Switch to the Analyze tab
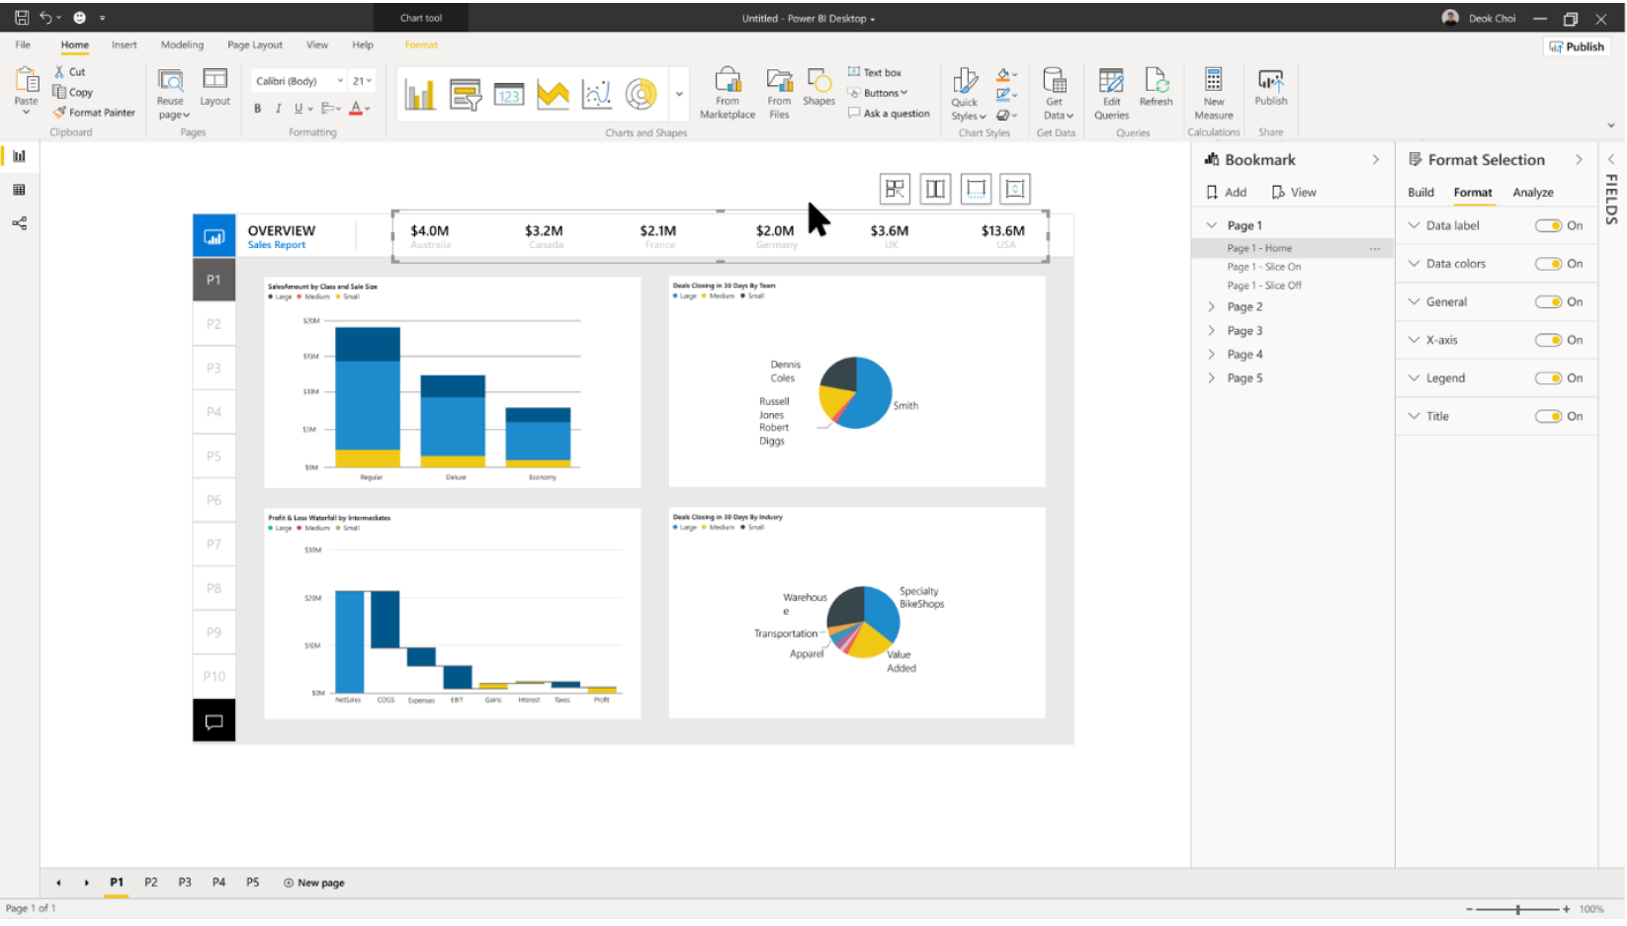The width and height of the screenshot is (1627, 926). click(x=1532, y=193)
